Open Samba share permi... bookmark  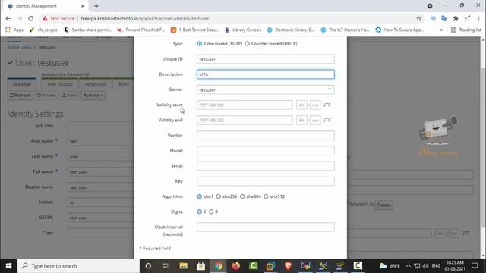coord(88,30)
